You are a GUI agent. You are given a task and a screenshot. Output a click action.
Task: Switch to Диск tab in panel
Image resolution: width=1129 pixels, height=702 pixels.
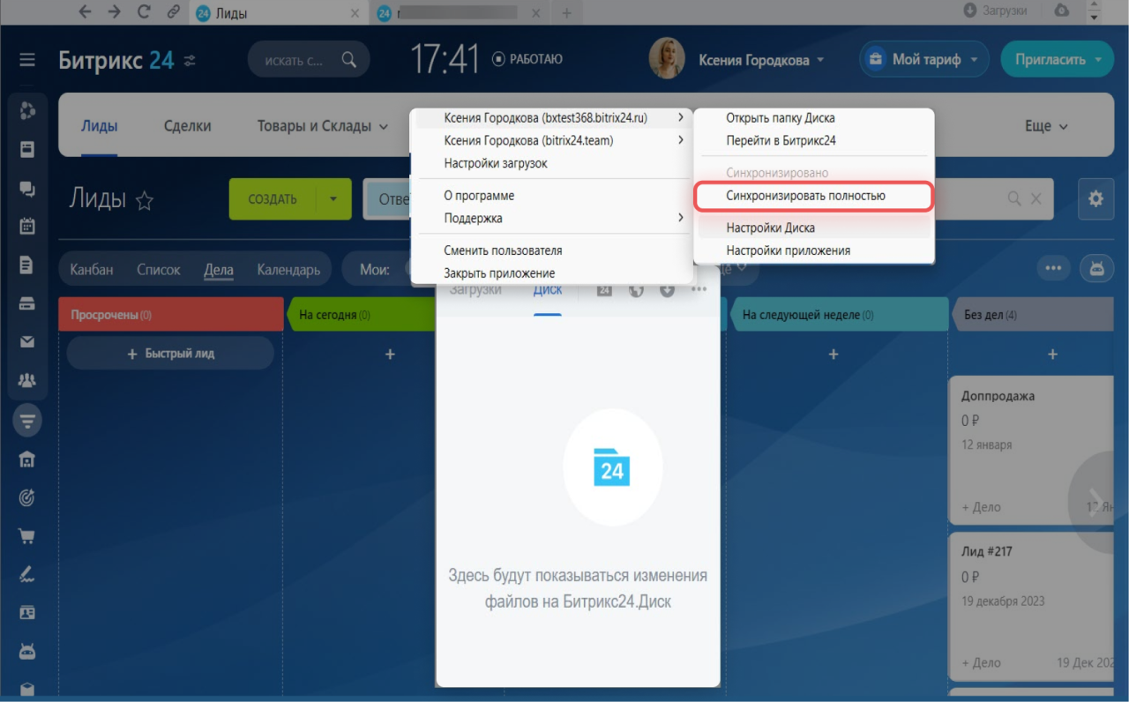tap(548, 290)
